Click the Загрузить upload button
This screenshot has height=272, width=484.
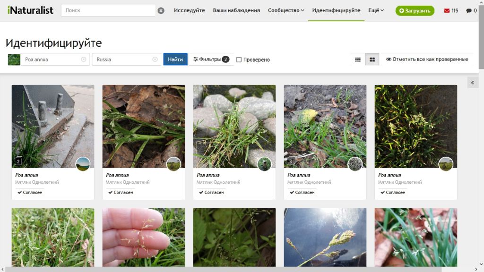pyautogui.click(x=415, y=10)
